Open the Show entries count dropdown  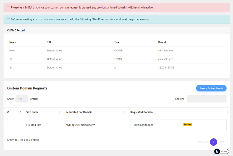[22, 99]
